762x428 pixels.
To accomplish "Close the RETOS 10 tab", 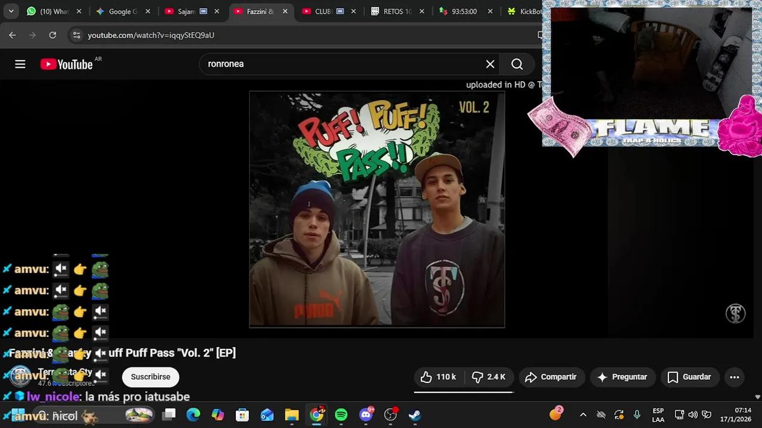I will [x=423, y=11].
